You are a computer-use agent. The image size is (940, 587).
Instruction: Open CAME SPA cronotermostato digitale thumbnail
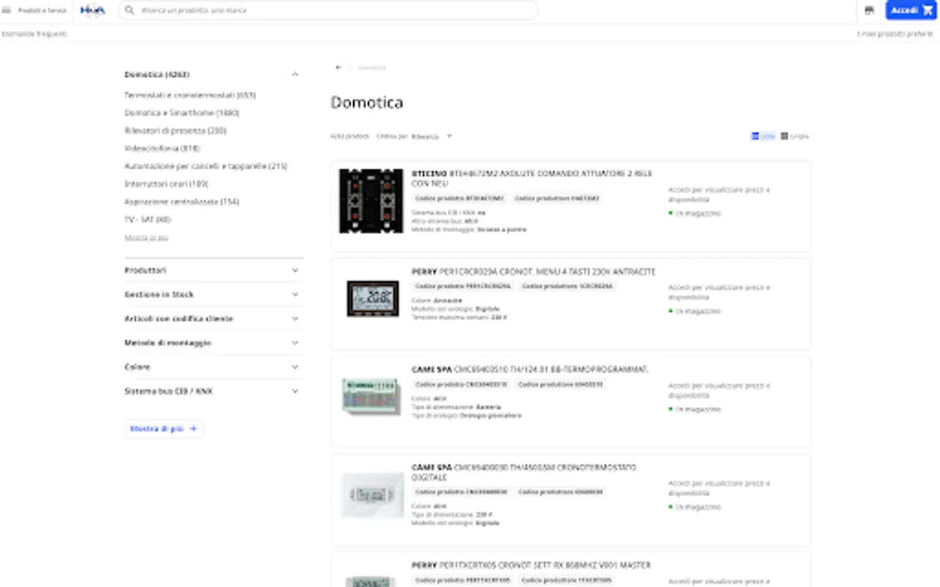pyautogui.click(x=372, y=496)
